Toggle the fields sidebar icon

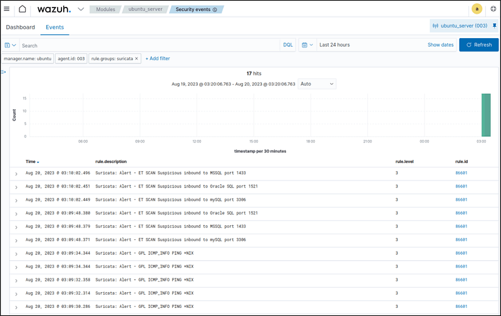4,72
